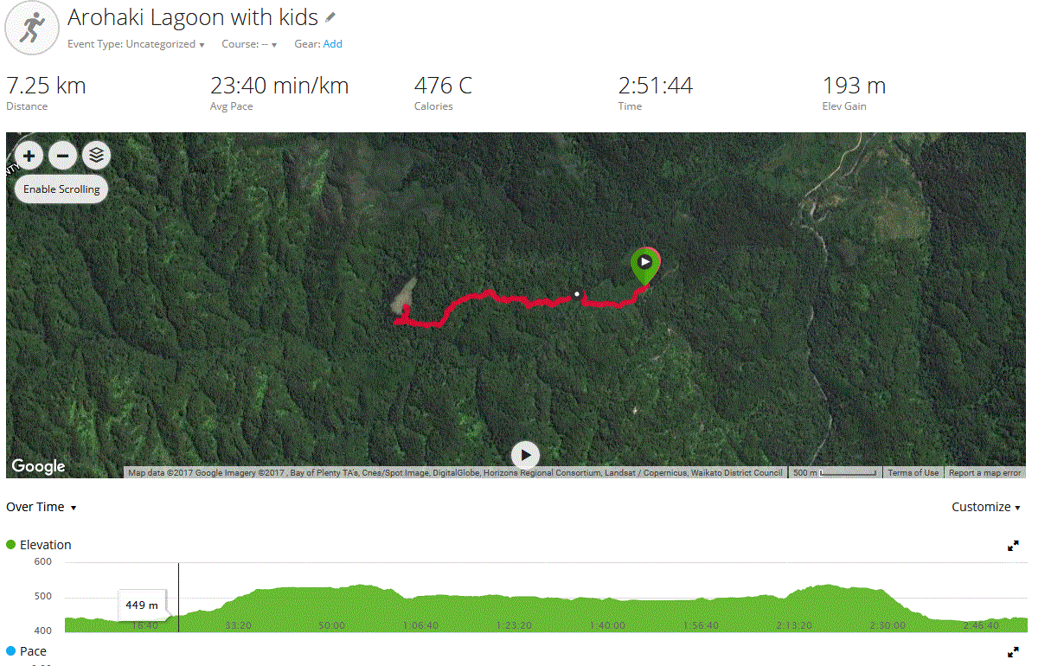The width and height of the screenshot is (1051, 666).
Task: Open the map layers selector
Action: point(97,156)
